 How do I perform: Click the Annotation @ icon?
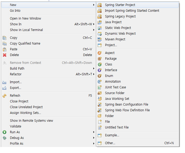pyautogui.click(x=100, y=82)
